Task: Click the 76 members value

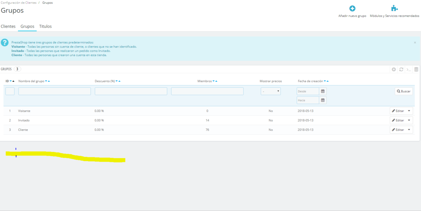Action: point(207,130)
